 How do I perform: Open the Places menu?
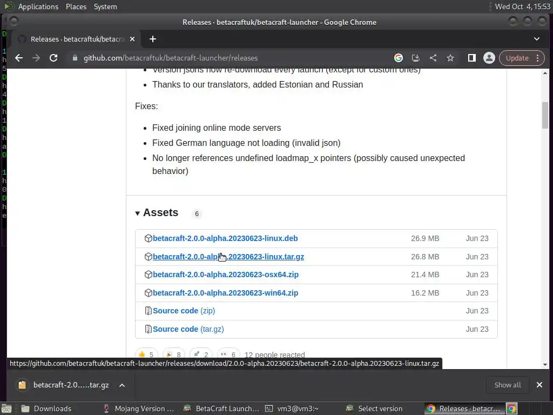(x=76, y=6)
